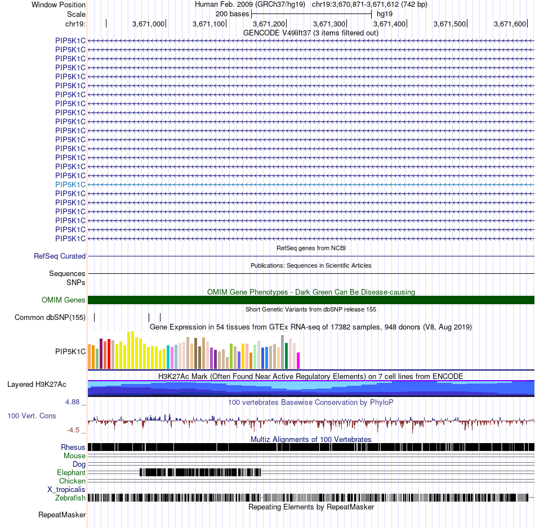This screenshot has height=528, width=535.
Task: Click the 'chr19:' ruler label
Action: 75,24
